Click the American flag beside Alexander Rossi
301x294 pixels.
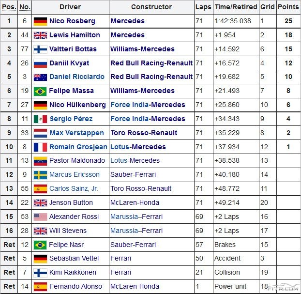point(40,217)
